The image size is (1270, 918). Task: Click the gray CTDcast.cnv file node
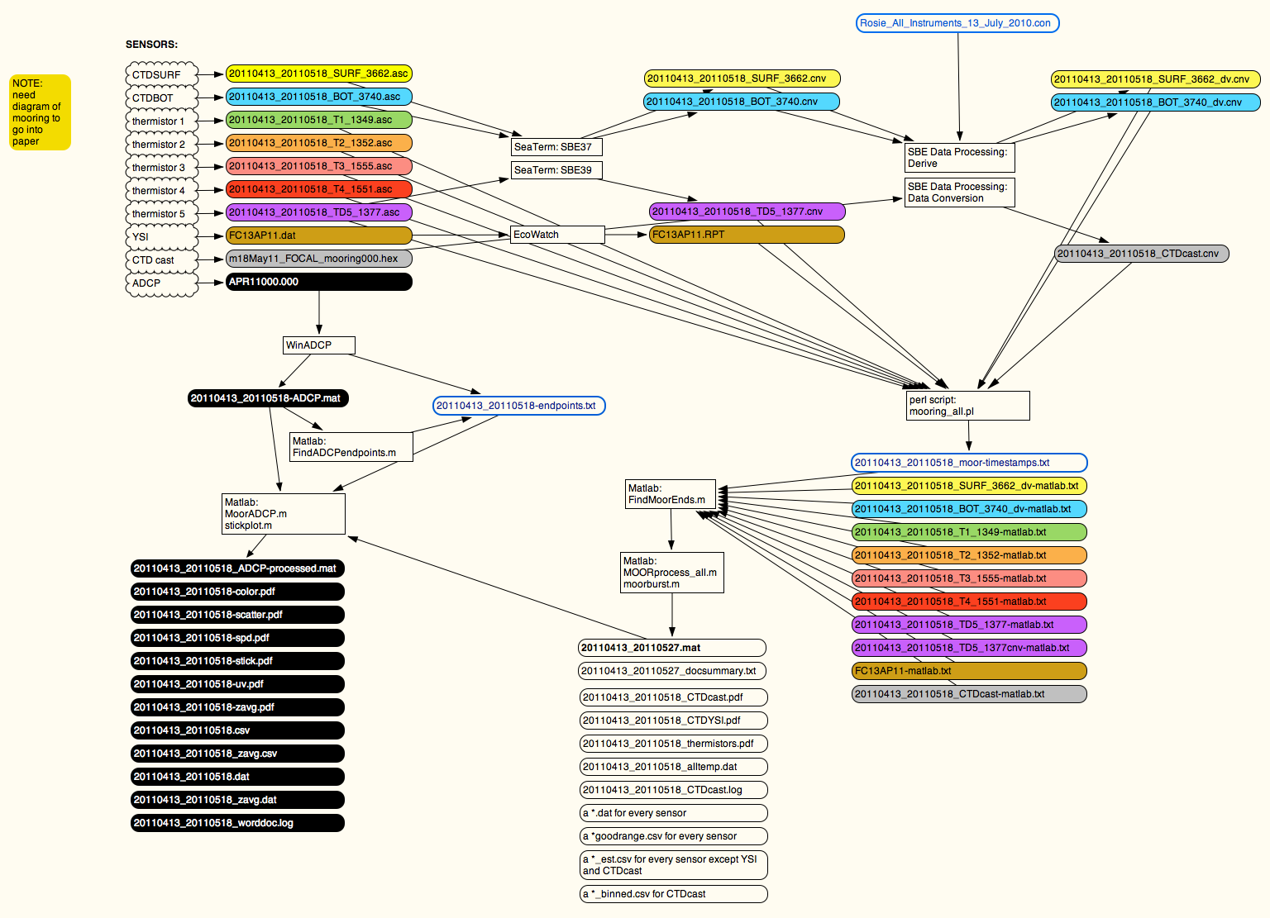[1141, 254]
